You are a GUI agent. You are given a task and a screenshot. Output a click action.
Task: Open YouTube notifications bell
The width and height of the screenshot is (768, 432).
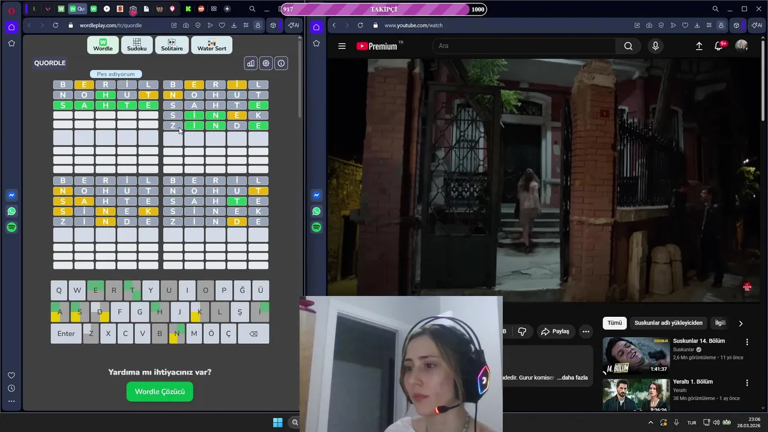[x=719, y=46]
